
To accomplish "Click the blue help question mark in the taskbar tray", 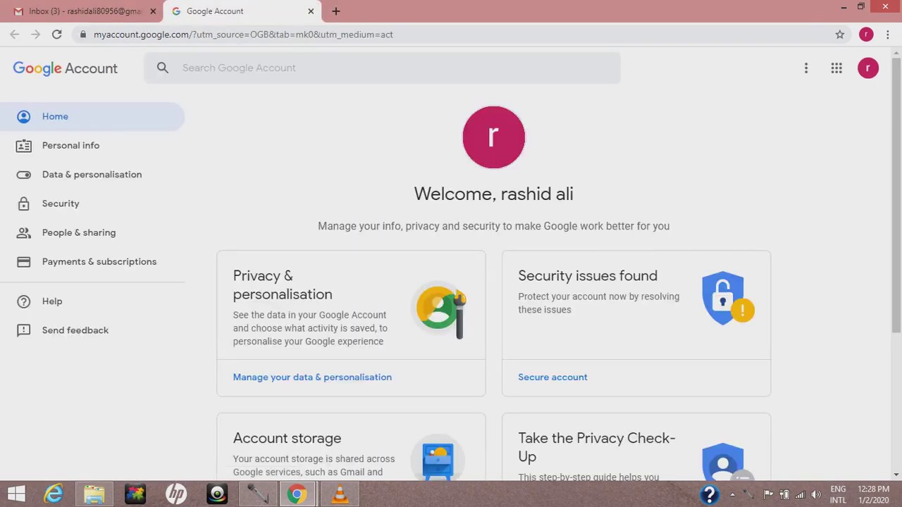I will pyautogui.click(x=709, y=494).
